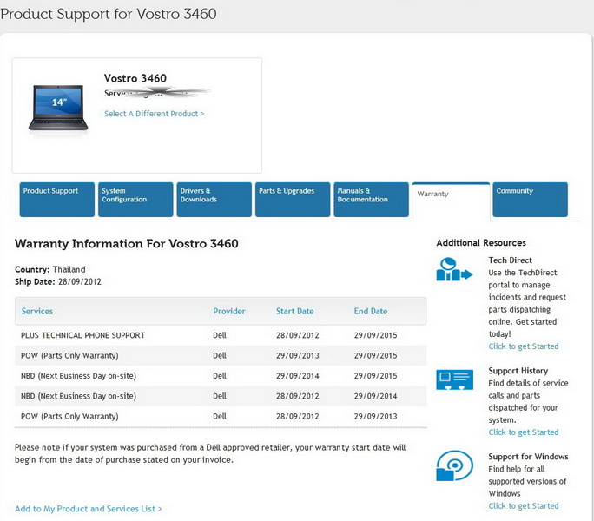Viewport: 594px width, 521px height.
Task: Switch to Drivers & Downloads tab
Action: pos(214,200)
